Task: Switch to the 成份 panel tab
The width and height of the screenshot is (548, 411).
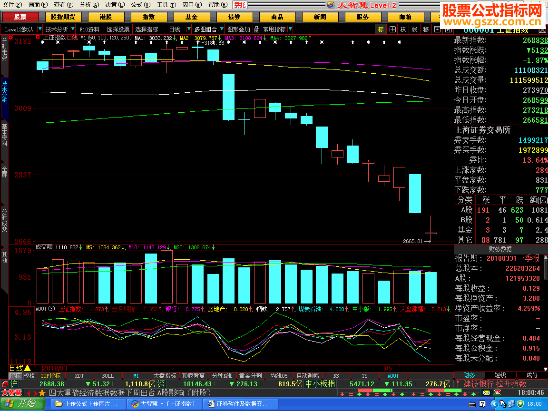Action: [x=531, y=375]
